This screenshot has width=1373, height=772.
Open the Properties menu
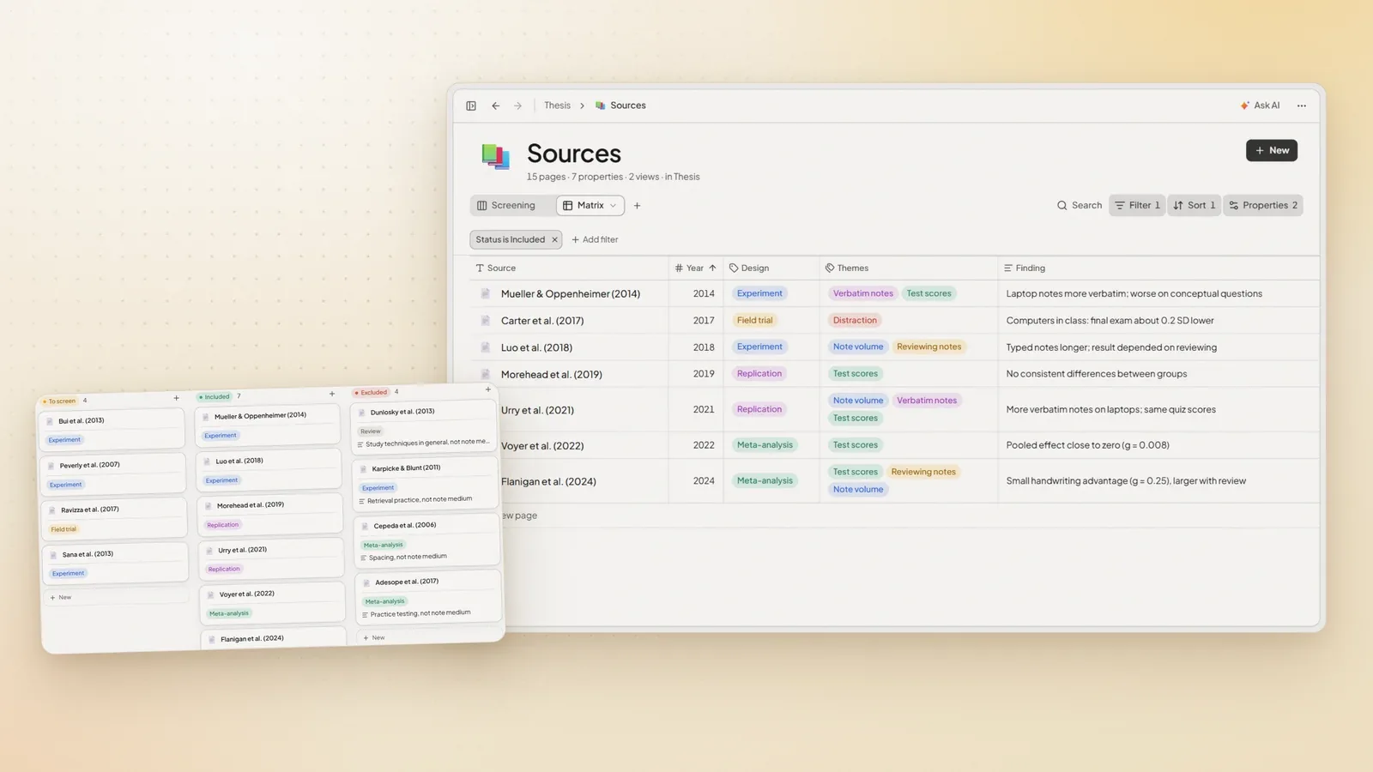1263,206
